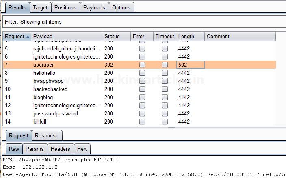Screen dimensions: 286x178
Task: Sort by the Status column header
Action: pos(116,36)
